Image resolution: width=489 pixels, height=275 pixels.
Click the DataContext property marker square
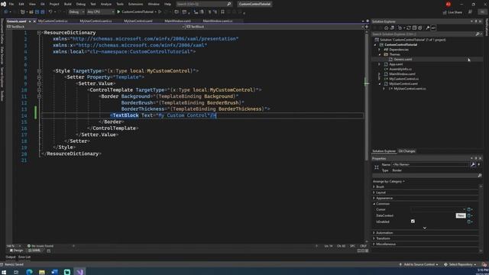[468, 215]
